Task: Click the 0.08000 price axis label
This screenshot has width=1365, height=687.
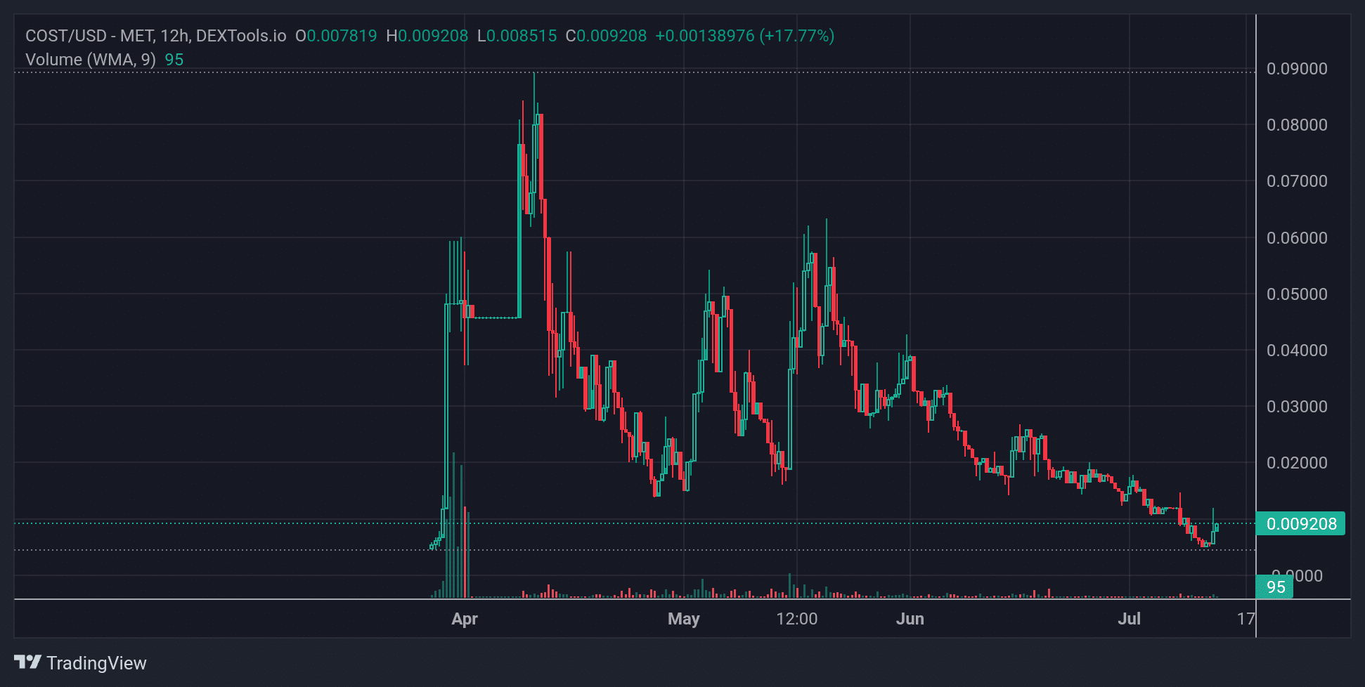Action: coord(1297,125)
